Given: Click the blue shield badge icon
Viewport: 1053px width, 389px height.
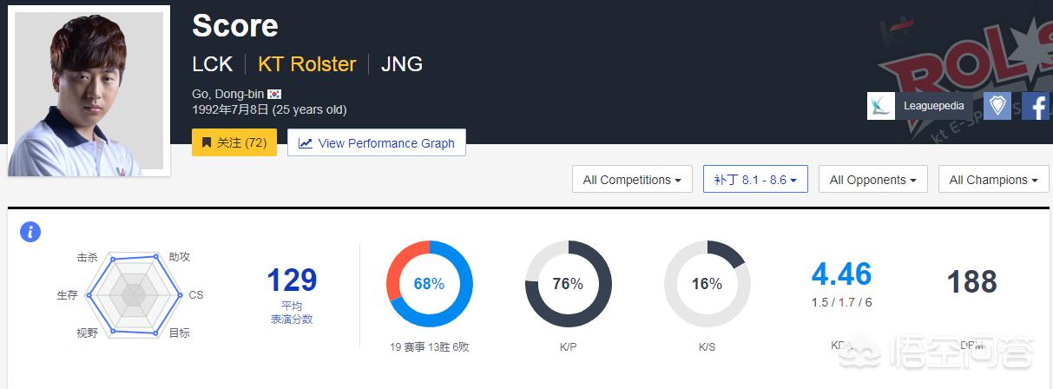Looking at the screenshot, I should pyautogui.click(x=997, y=106).
